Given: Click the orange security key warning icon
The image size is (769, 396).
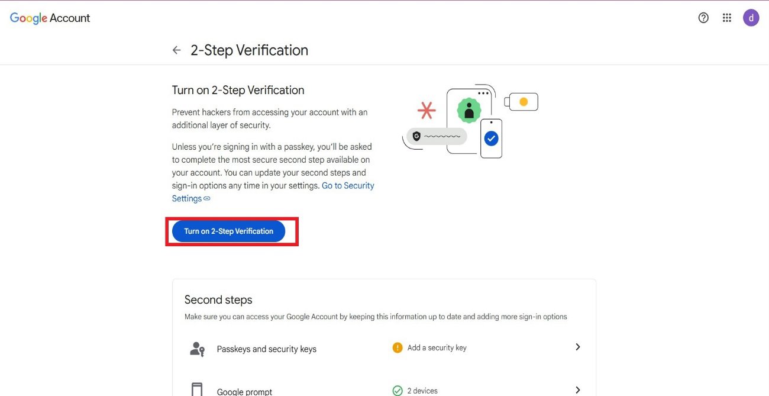Looking at the screenshot, I should [x=398, y=347].
